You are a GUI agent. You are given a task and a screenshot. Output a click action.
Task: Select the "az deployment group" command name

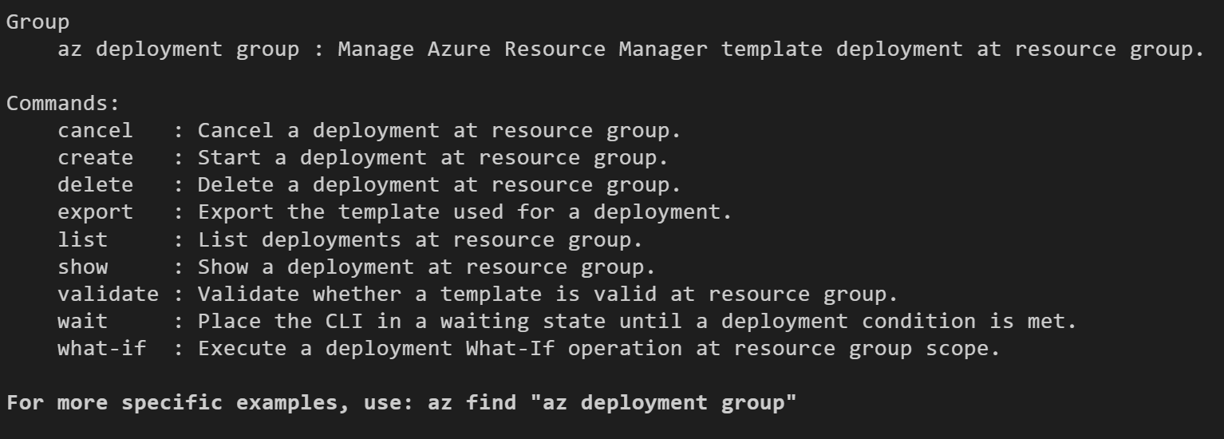(179, 49)
